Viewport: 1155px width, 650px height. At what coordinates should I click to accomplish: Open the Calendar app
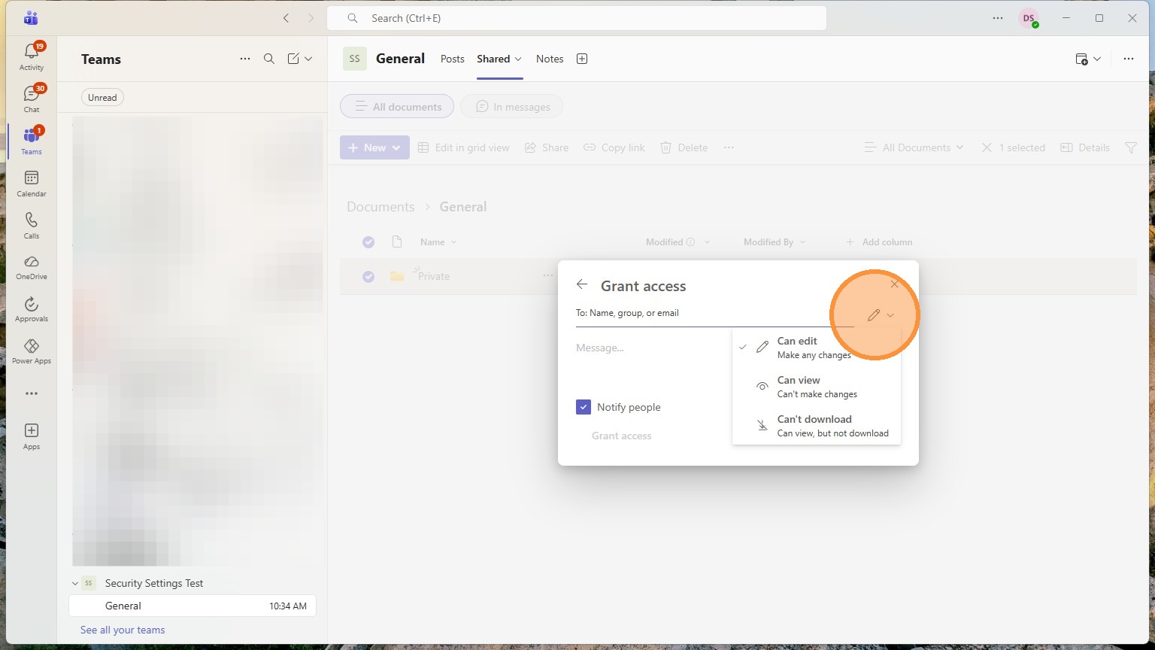[x=32, y=183]
